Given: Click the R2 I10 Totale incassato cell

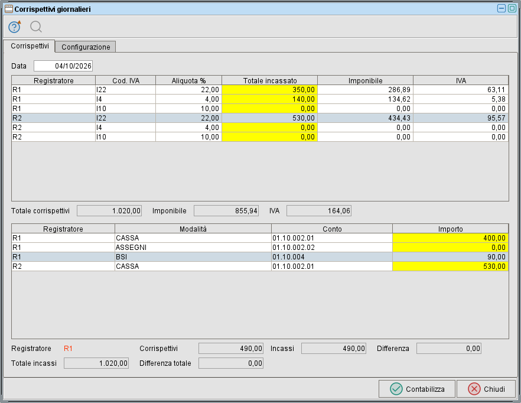Looking at the screenshot, I should pyautogui.click(x=269, y=137).
